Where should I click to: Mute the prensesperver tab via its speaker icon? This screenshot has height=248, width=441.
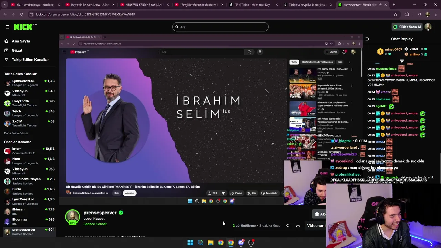[x=380, y=5]
